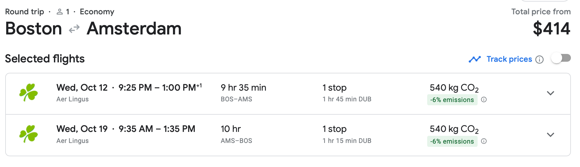The height and width of the screenshot is (167, 580).
Task: Click the Track prices link text
Action: tap(509, 59)
